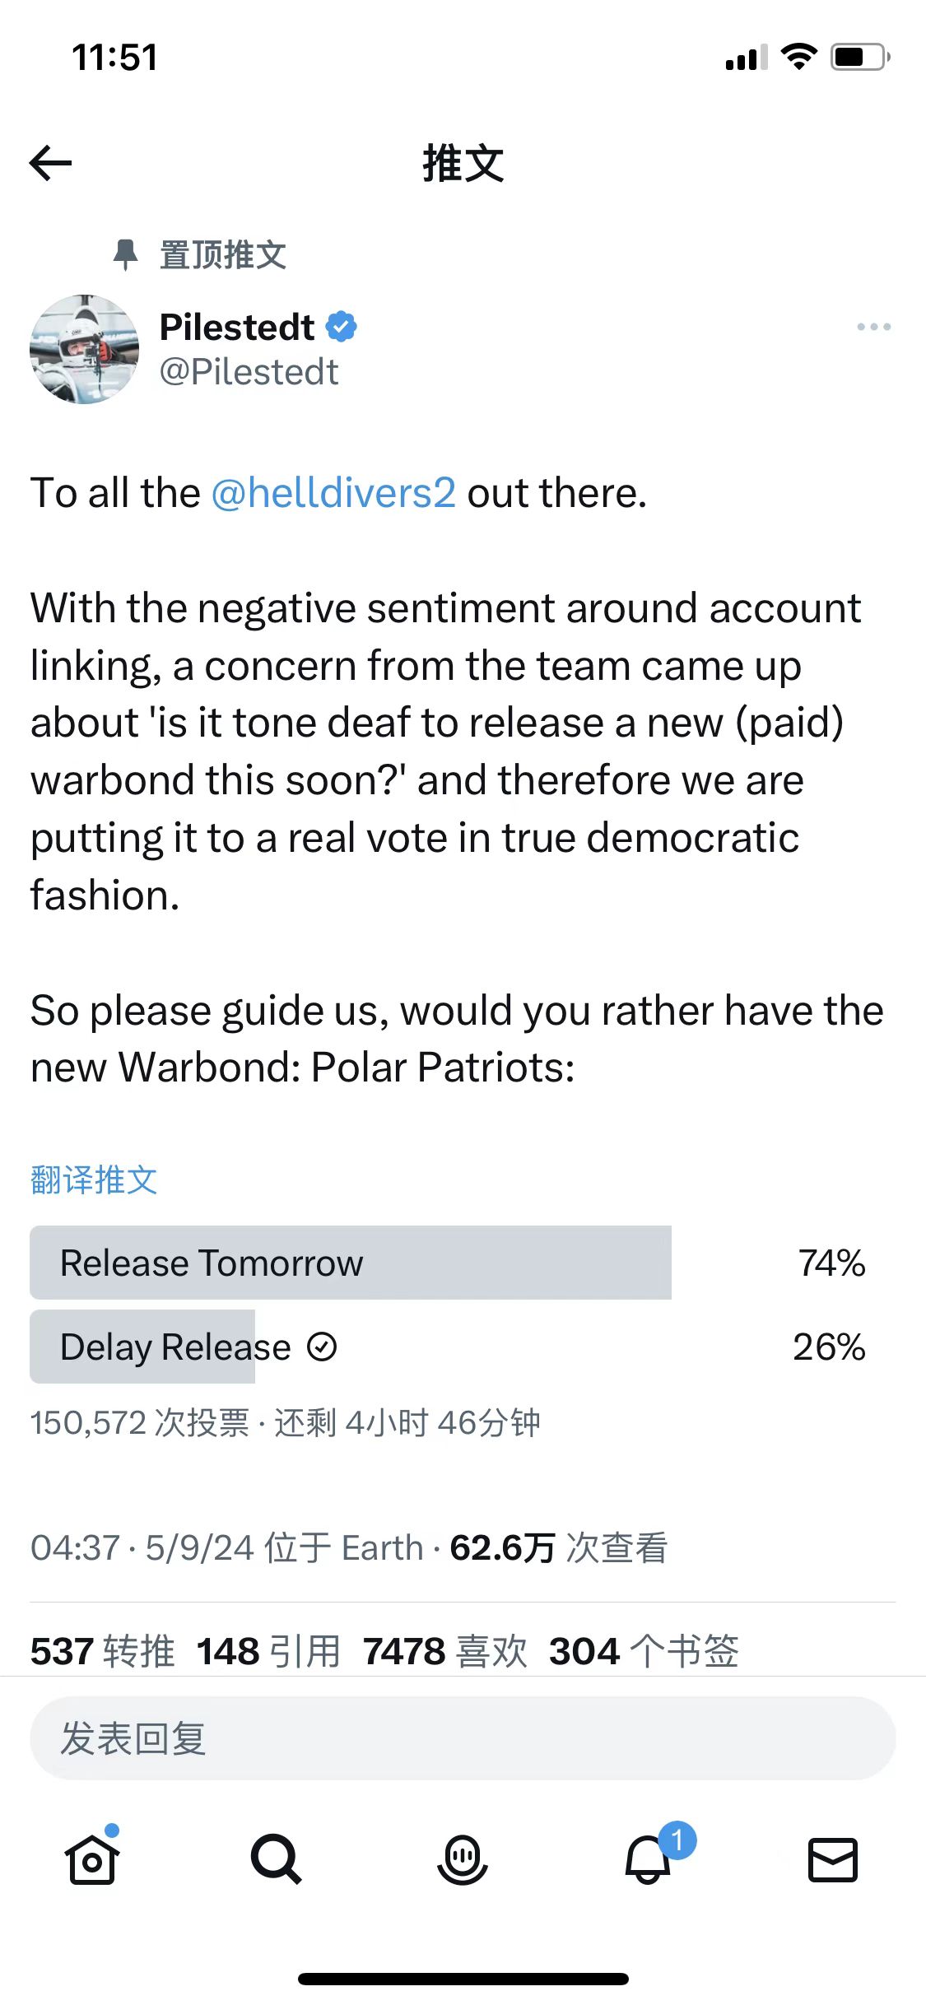Tap the pinned tweet pin icon

125,255
